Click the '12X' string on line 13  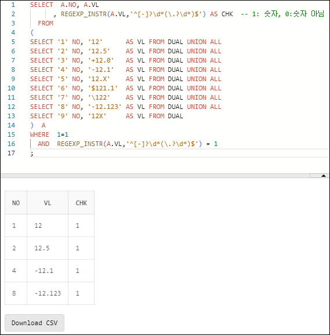tap(97, 116)
